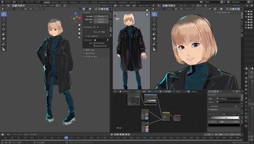Open the レンダー menu
The height and width of the screenshot is (144, 254).
21,2
